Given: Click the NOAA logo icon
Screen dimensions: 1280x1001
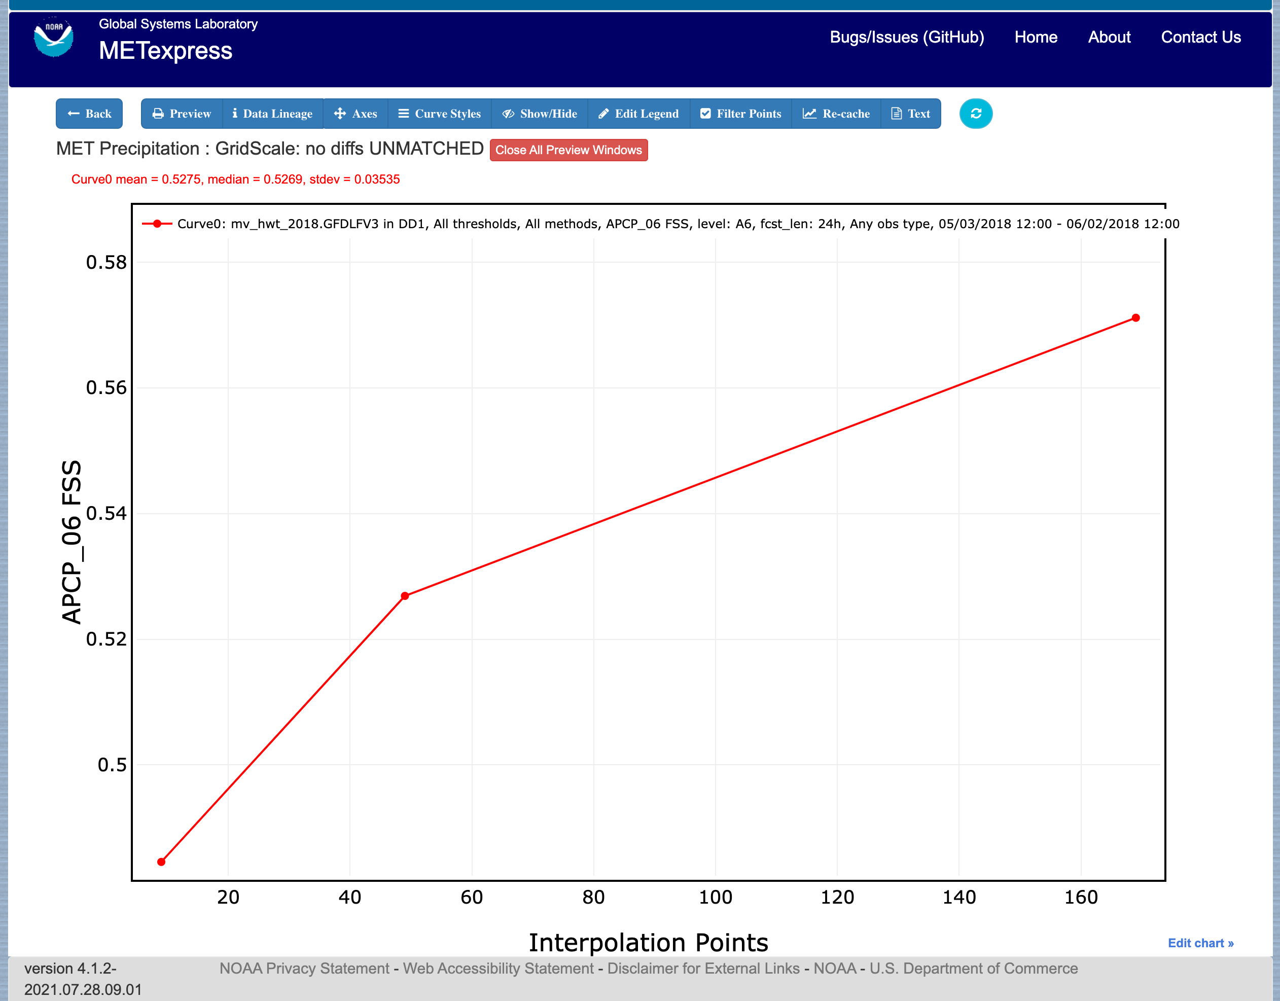Looking at the screenshot, I should [53, 38].
